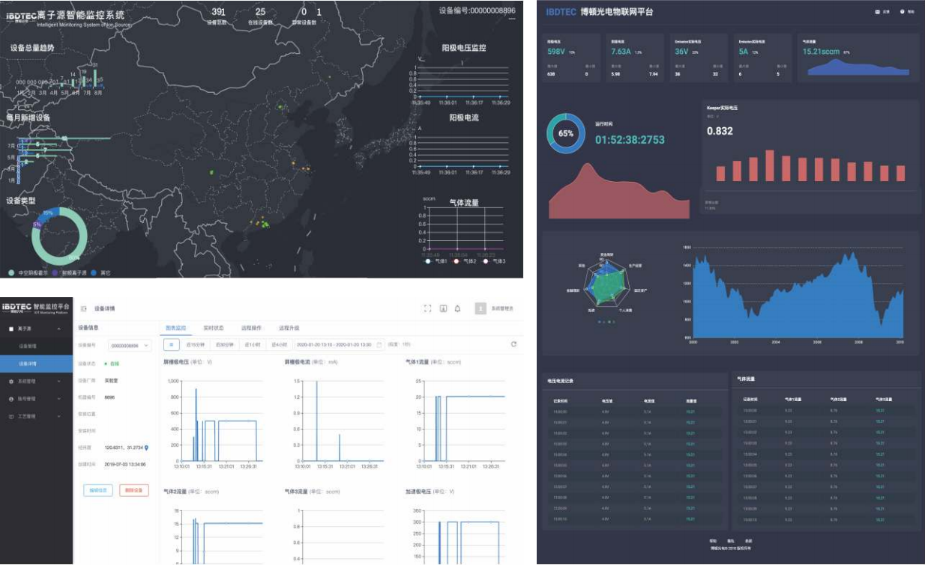Open the 远程升级 tab

pyautogui.click(x=289, y=328)
